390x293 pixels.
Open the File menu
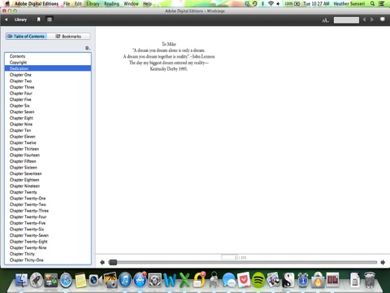(x=67, y=4)
